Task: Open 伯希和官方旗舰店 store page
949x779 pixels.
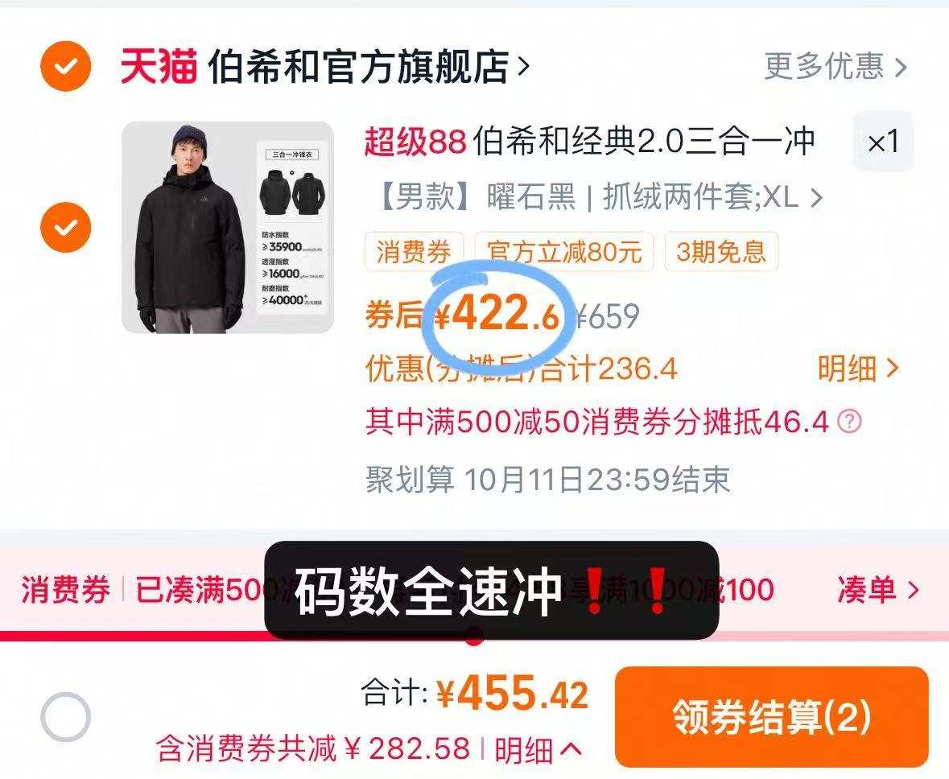Action: click(369, 67)
